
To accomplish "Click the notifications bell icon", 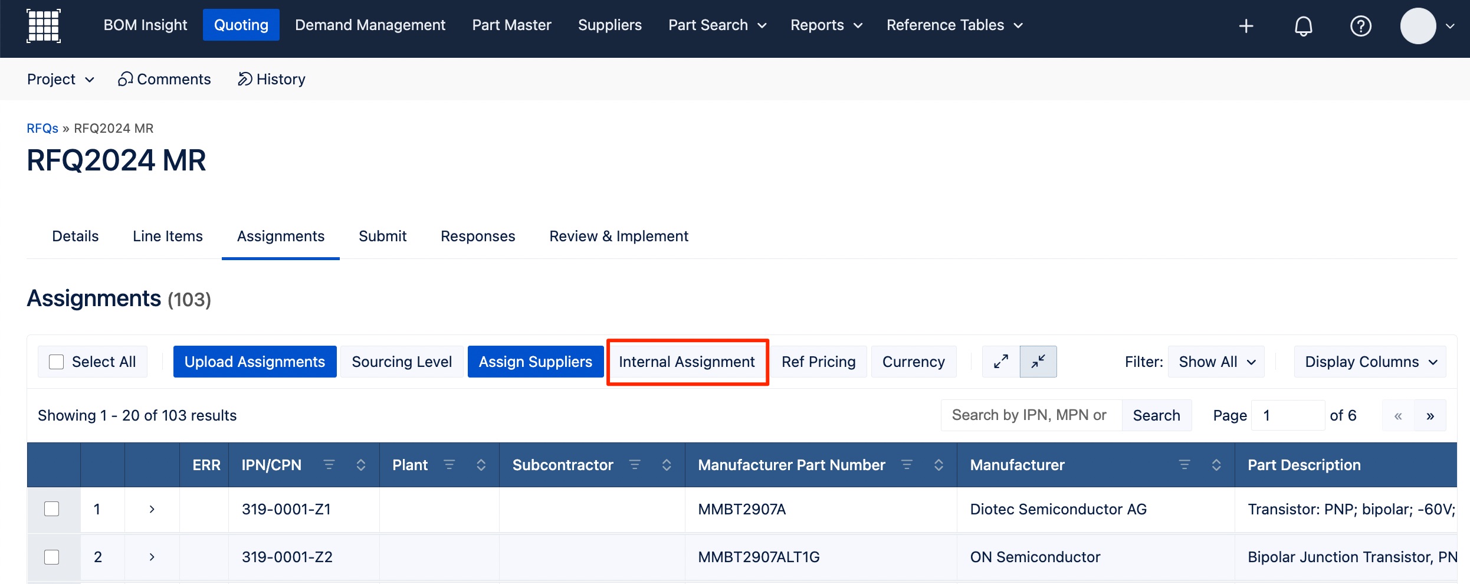I will (x=1303, y=26).
